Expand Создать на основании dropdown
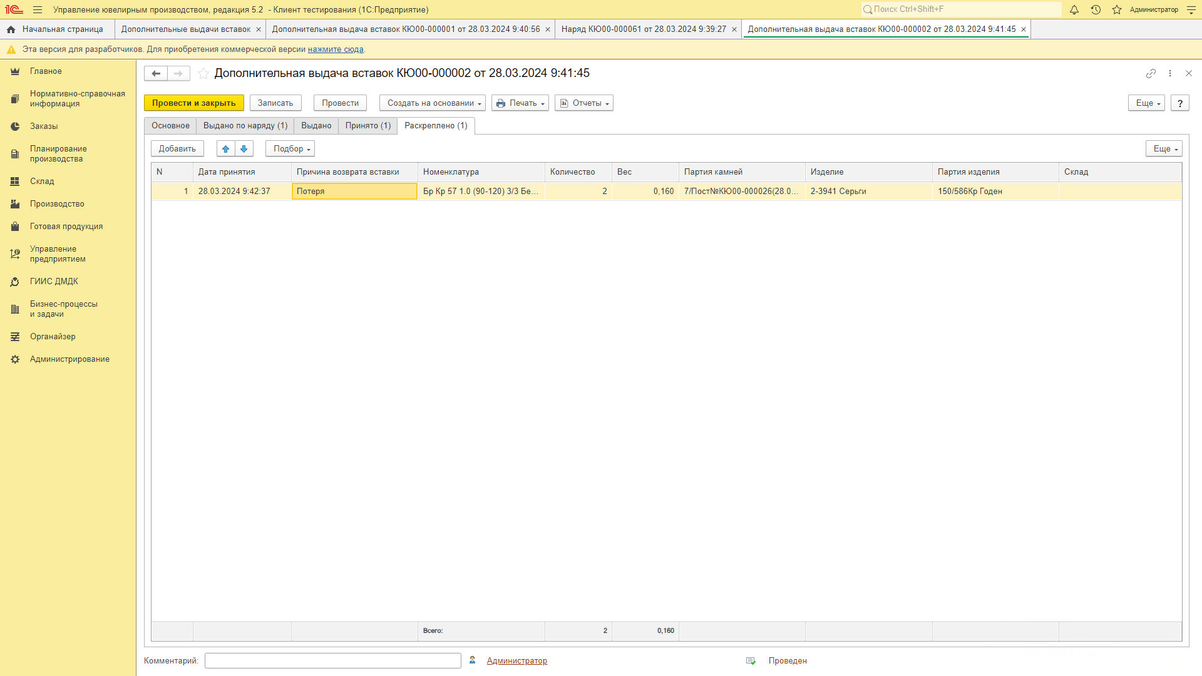Viewport: 1202px width, 676px height. coord(433,103)
